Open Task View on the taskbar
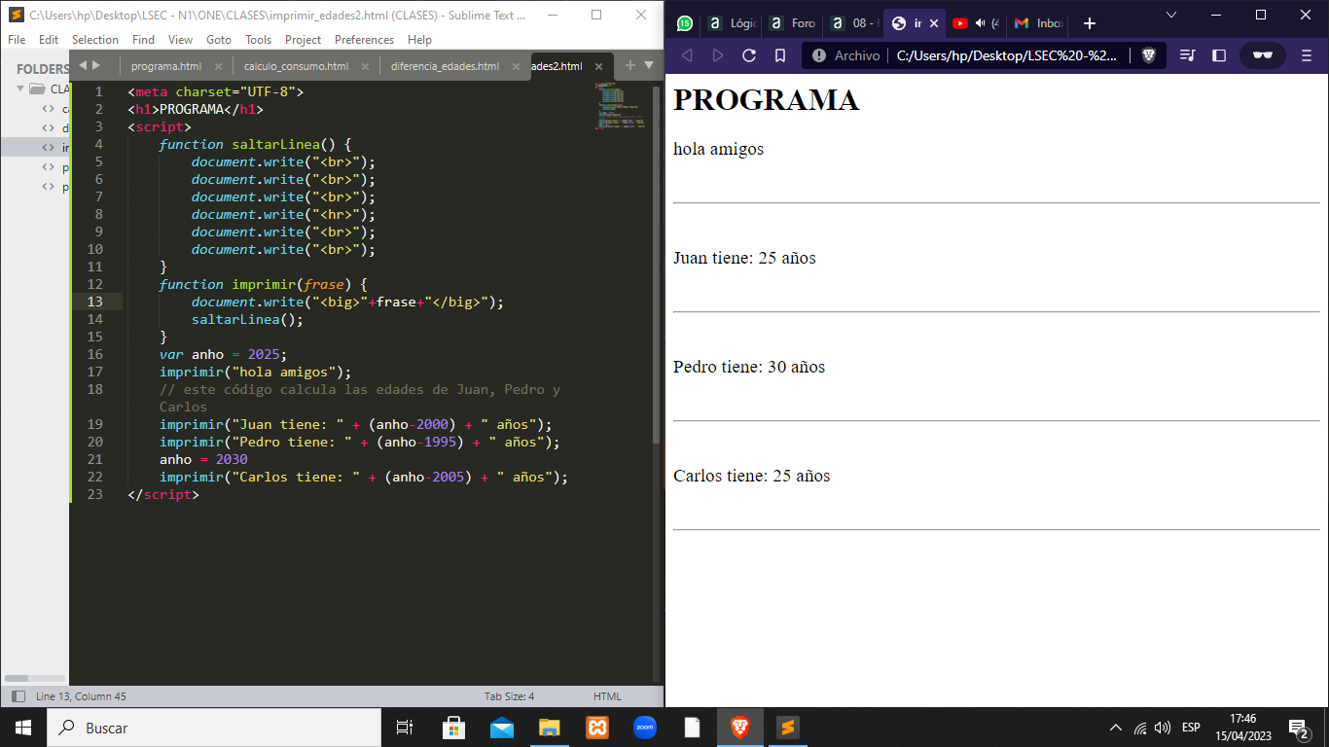This screenshot has height=747, width=1329. 405,728
